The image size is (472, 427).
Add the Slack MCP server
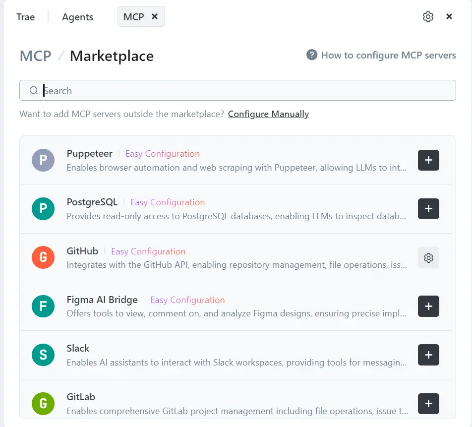[428, 355]
